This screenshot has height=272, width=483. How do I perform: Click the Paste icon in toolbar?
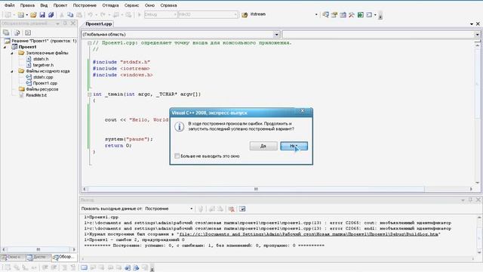click(x=79, y=14)
